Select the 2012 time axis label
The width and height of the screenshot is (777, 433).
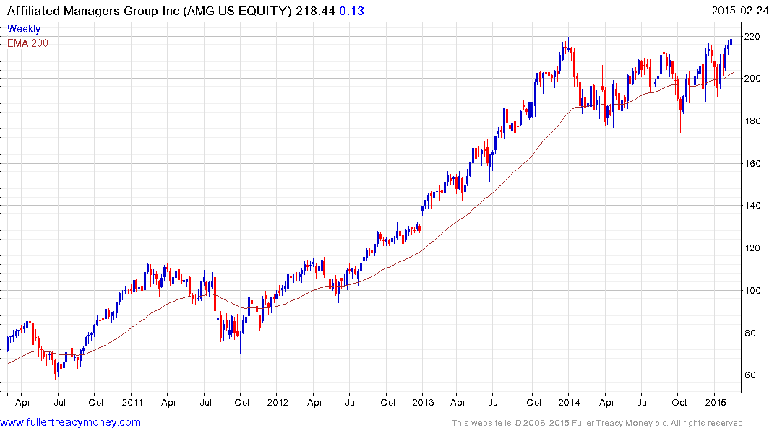click(x=278, y=402)
